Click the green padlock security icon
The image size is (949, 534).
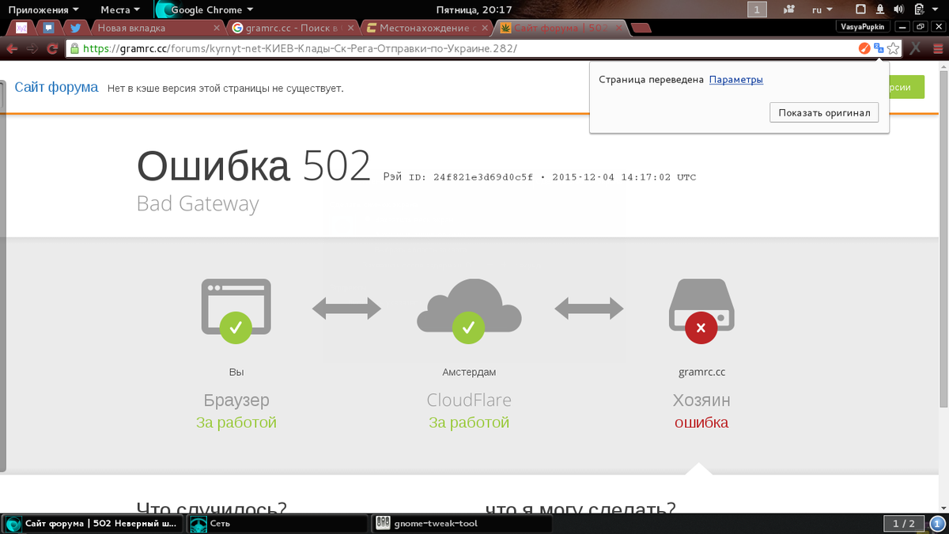pyautogui.click(x=74, y=48)
